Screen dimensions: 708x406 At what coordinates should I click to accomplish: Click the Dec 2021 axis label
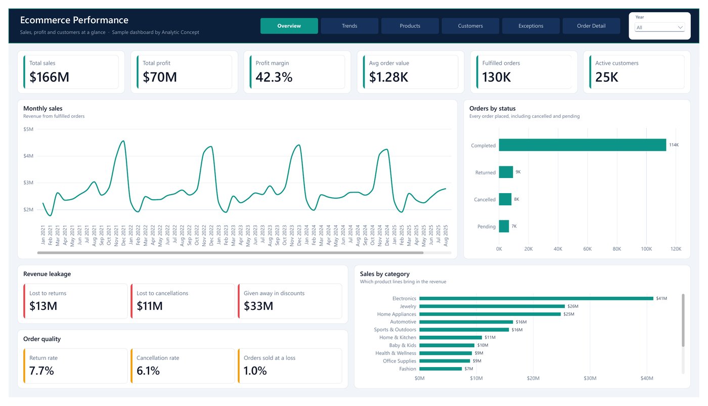pyautogui.click(x=124, y=236)
